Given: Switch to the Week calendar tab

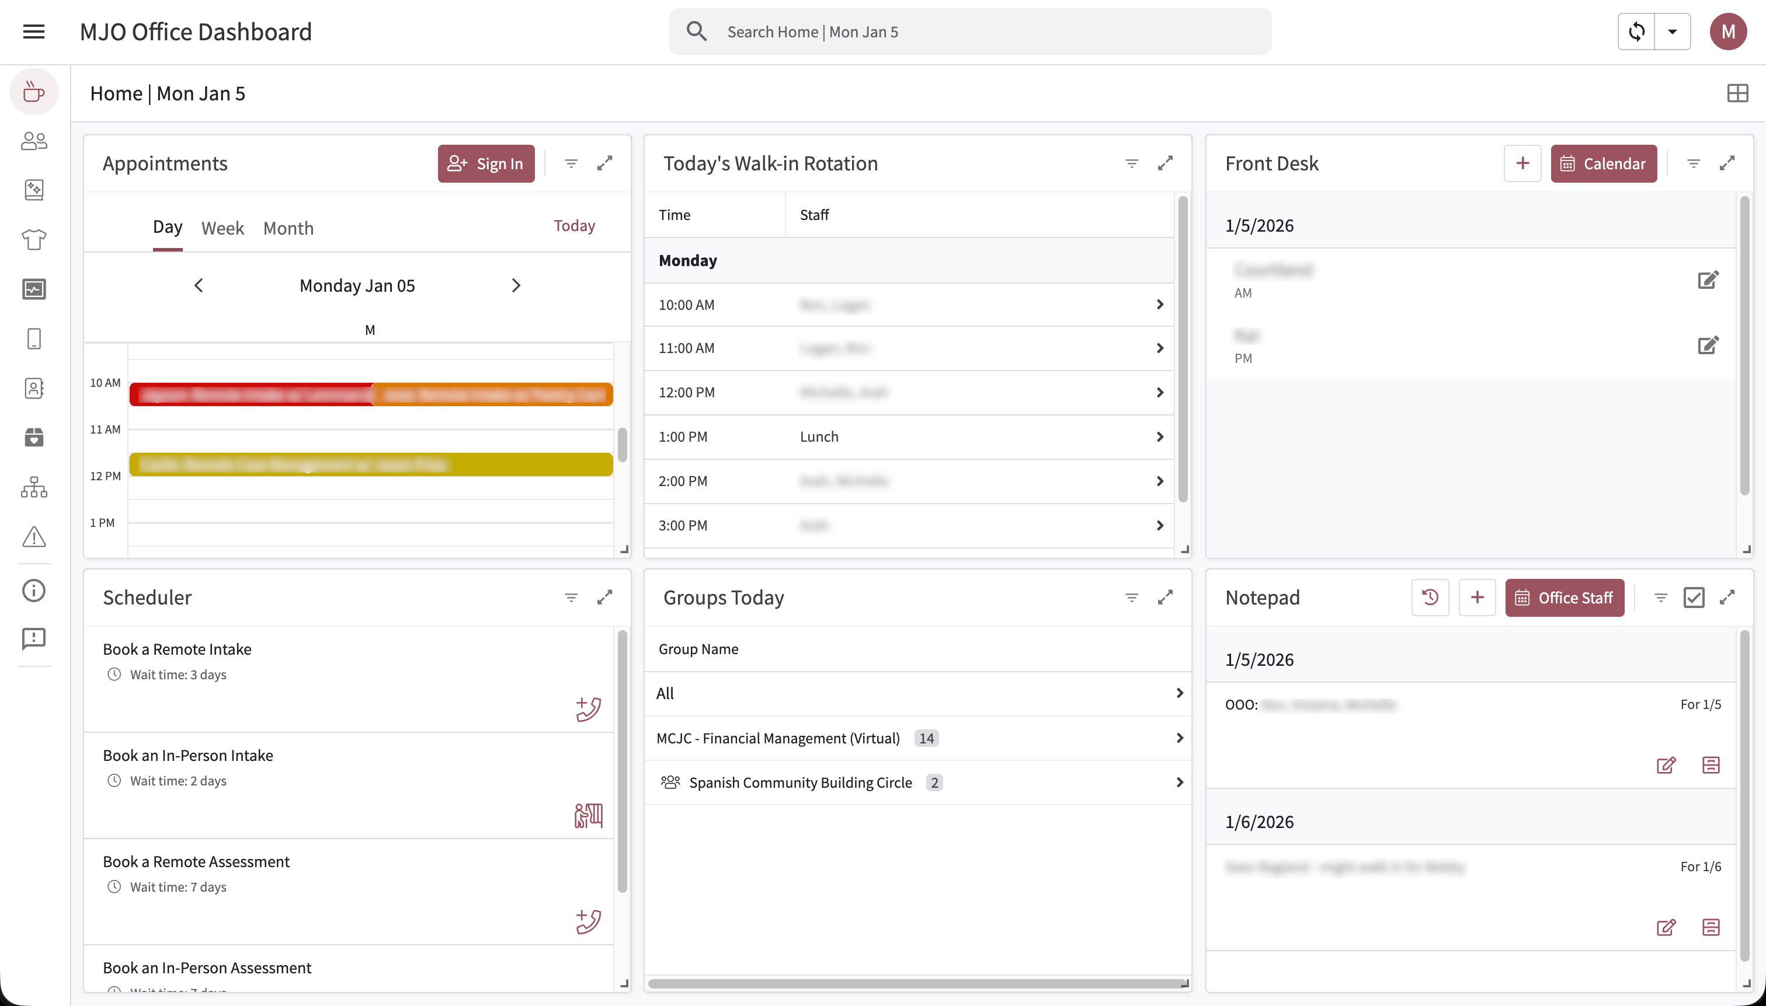Looking at the screenshot, I should coord(223,228).
